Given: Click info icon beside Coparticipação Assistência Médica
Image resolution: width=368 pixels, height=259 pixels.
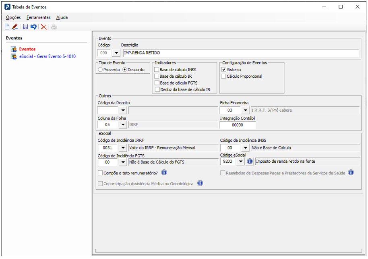Looking at the screenshot, I should (200, 183).
